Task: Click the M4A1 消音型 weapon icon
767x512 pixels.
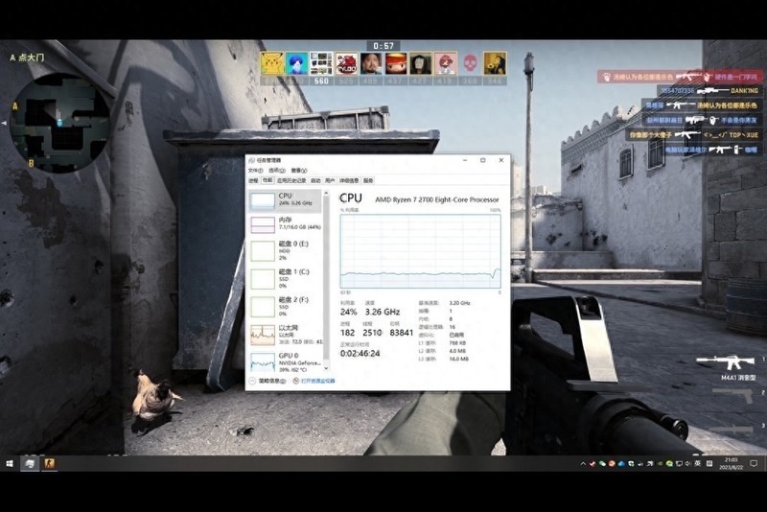Action: click(x=727, y=361)
